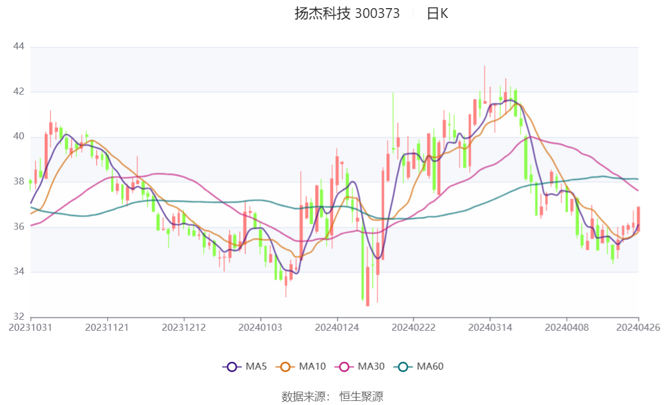This screenshot has width=665, height=405.
Task: Click the y-axis value 44
Action: pyautogui.click(x=19, y=46)
